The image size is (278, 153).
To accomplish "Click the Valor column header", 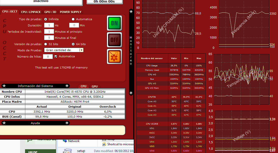I will coord(174,58).
